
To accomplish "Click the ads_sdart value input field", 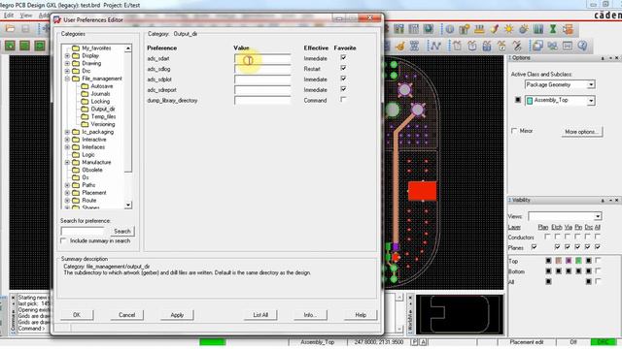I will click(262, 58).
